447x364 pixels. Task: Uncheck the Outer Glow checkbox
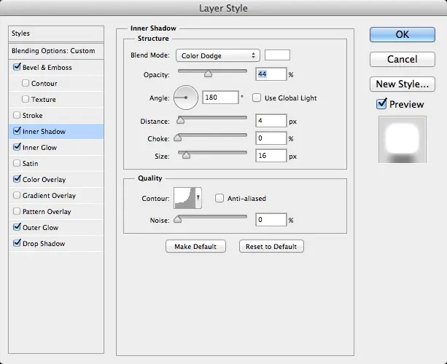click(17, 227)
